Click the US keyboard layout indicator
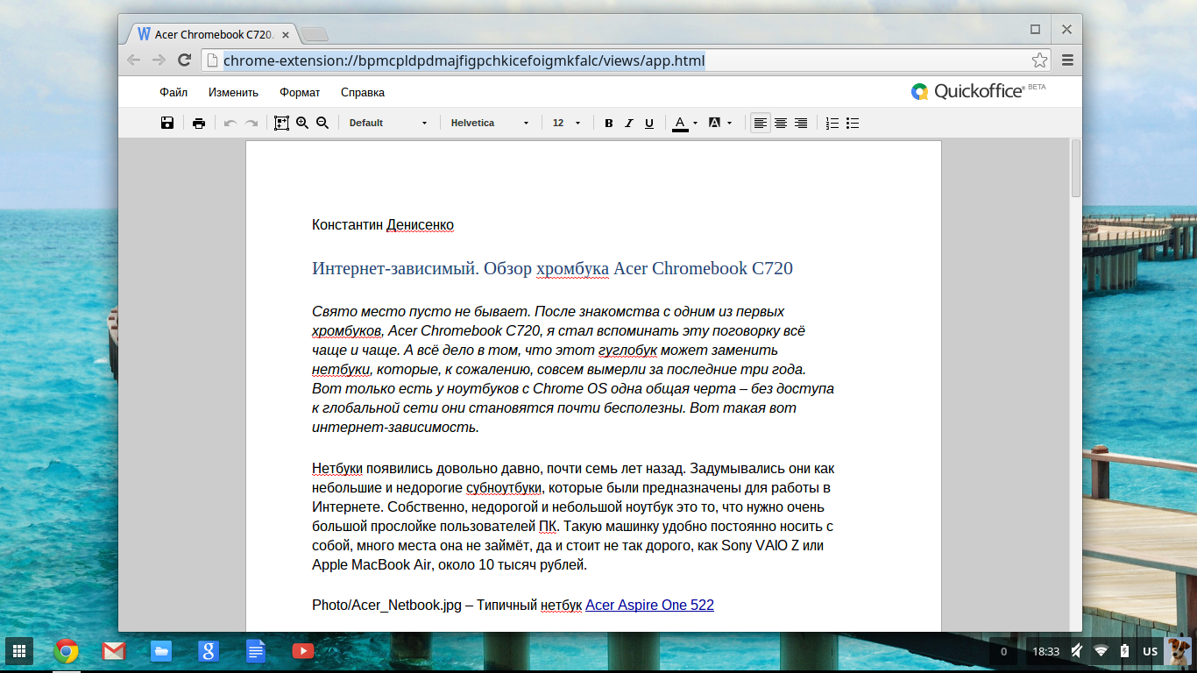 point(1151,652)
